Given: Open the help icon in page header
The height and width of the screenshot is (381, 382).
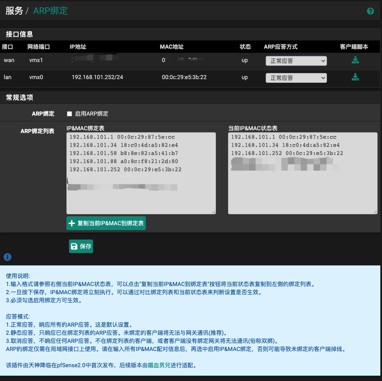Looking at the screenshot, I should point(370,11).
